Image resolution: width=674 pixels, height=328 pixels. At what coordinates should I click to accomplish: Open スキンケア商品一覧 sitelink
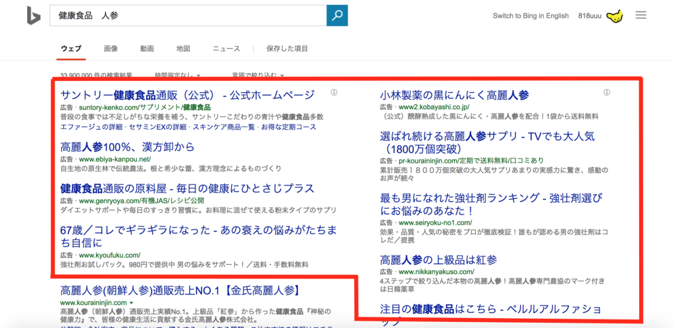pos(224,127)
